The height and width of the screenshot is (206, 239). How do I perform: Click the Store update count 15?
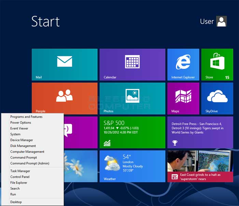[x=227, y=77]
